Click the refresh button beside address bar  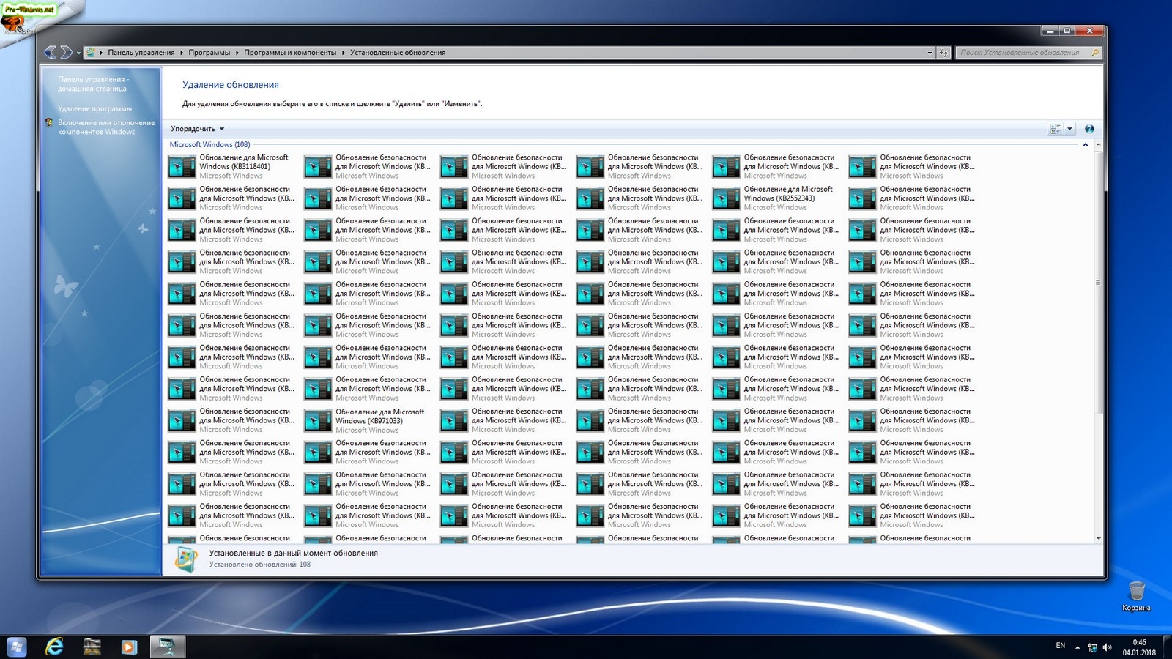[943, 53]
